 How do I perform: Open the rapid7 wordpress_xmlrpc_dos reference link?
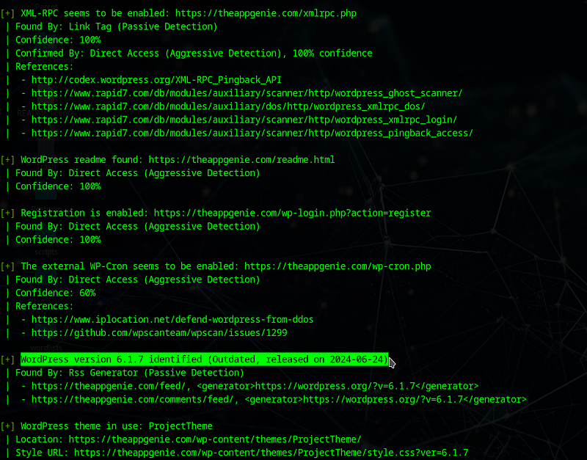point(228,106)
